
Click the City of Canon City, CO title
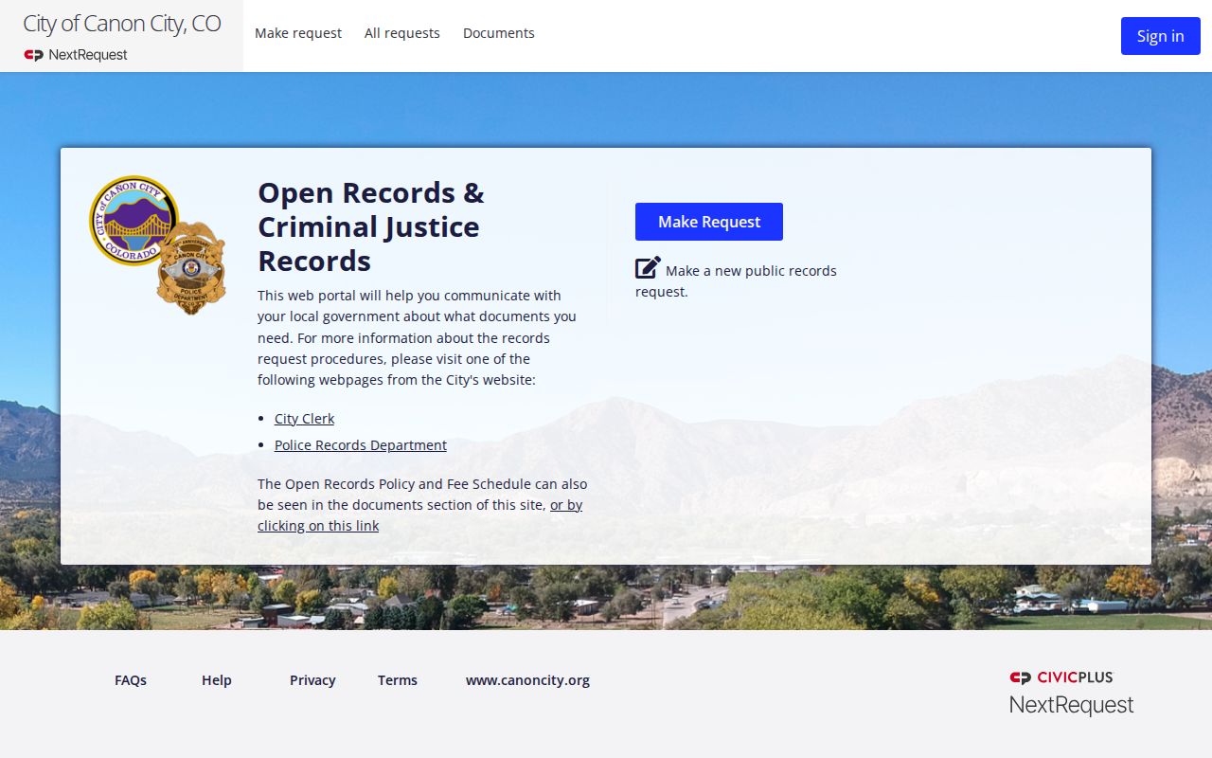click(x=122, y=24)
